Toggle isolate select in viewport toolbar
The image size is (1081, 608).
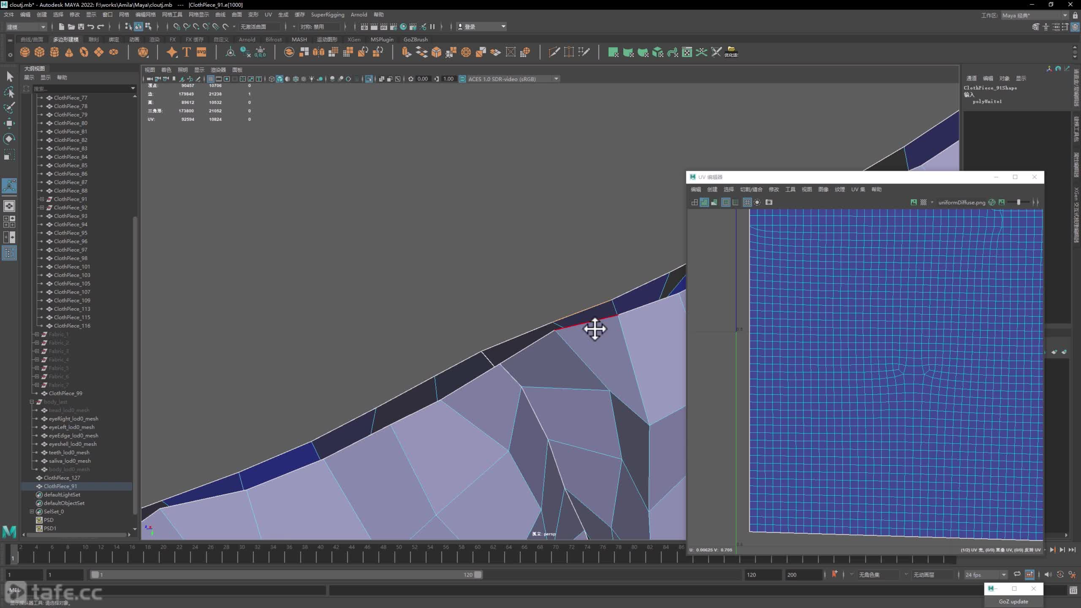(x=369, y=79)
